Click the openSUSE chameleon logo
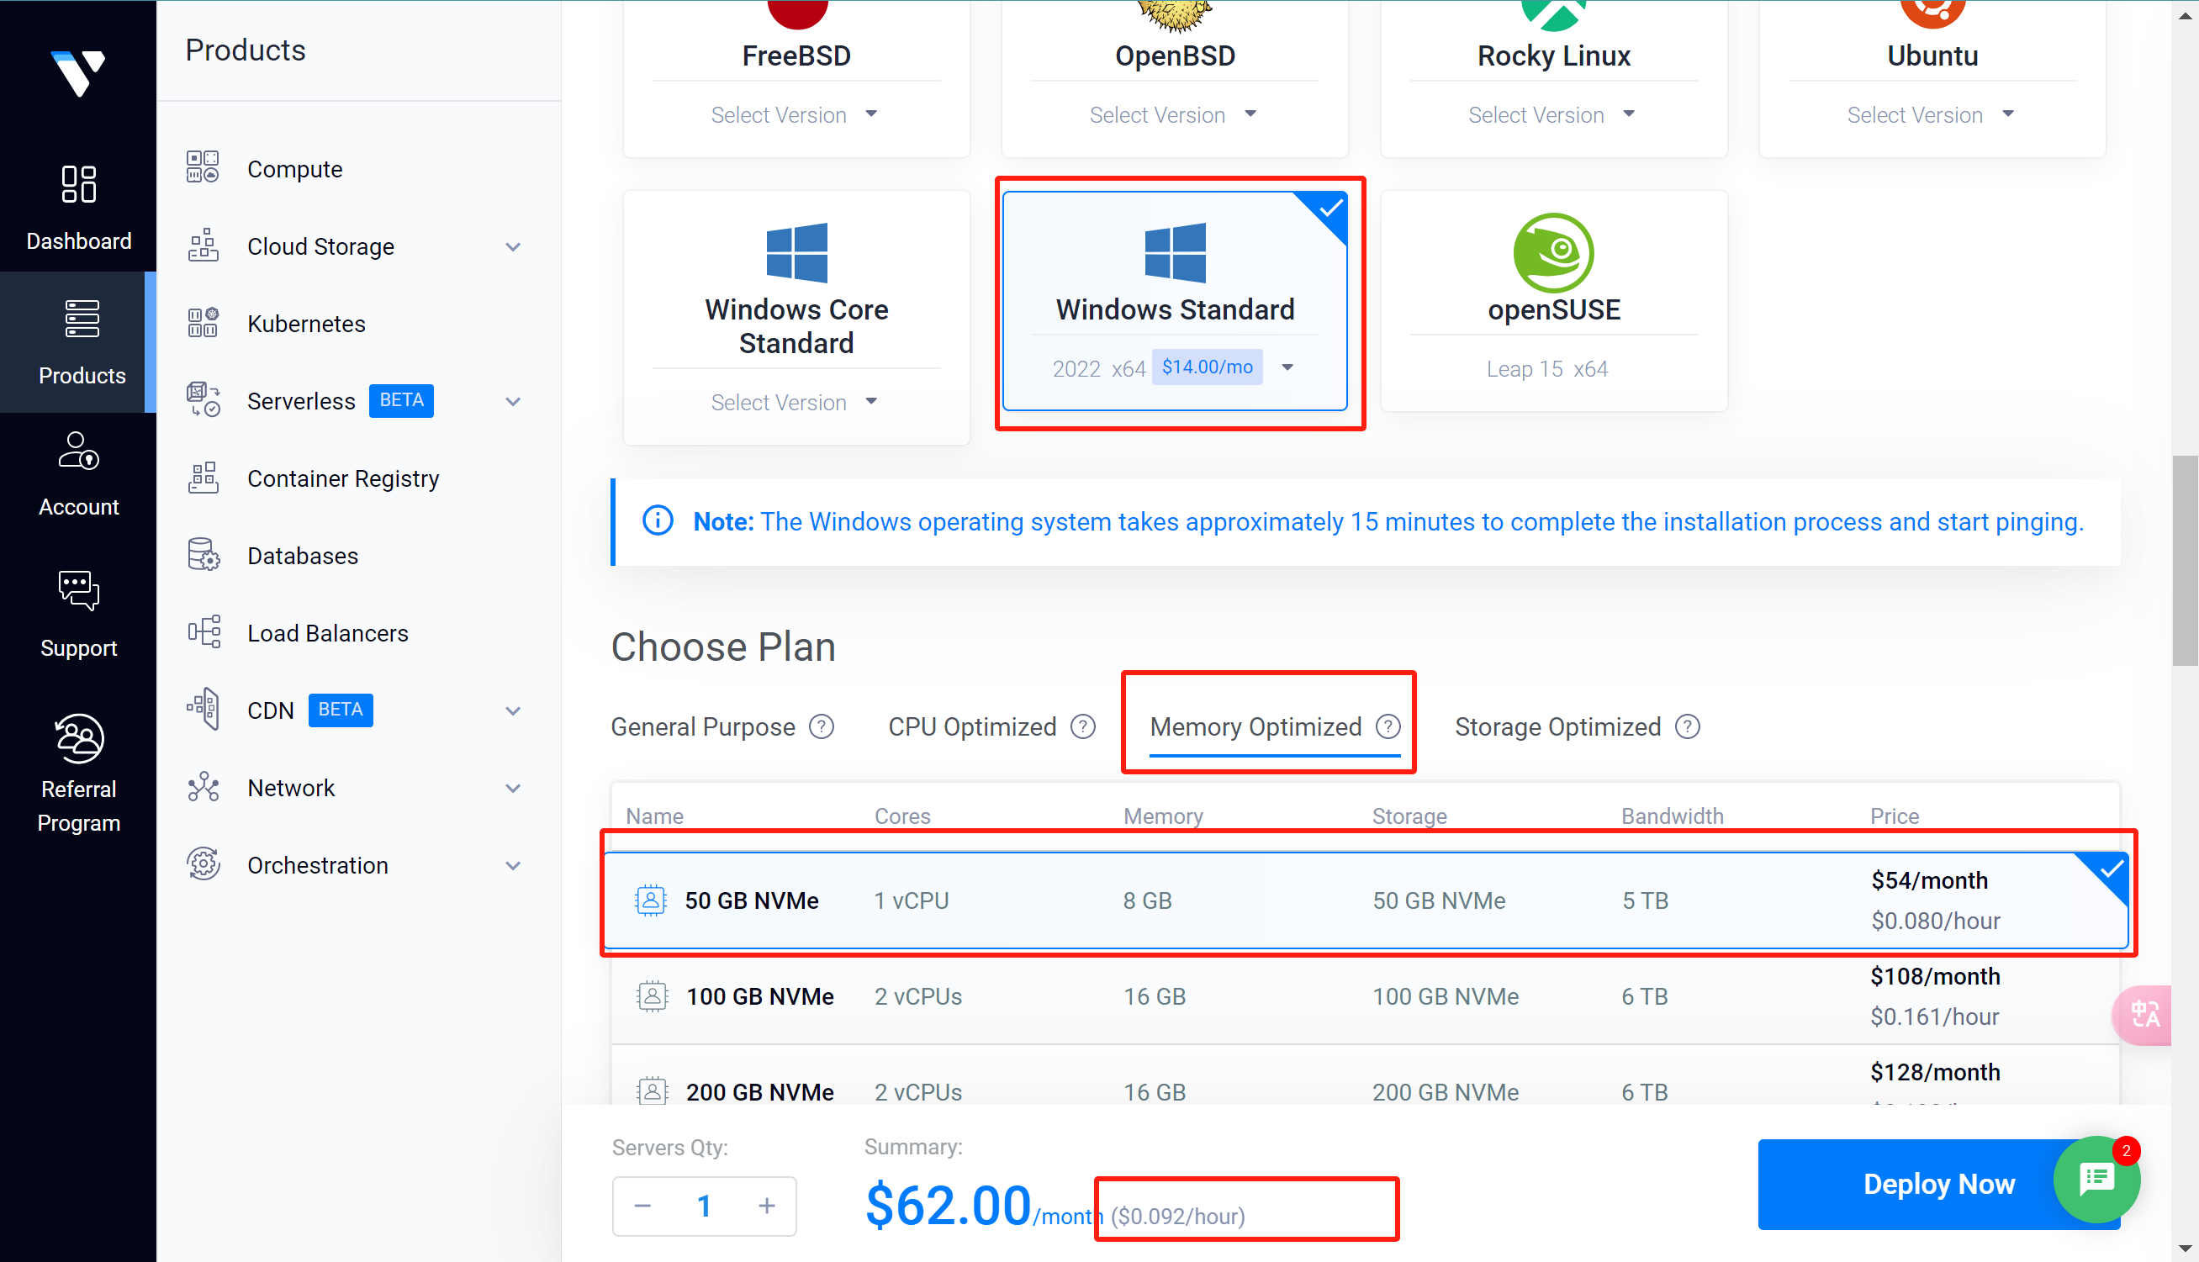This screenshot has height=1262, width=2199. coord(1553,252)
